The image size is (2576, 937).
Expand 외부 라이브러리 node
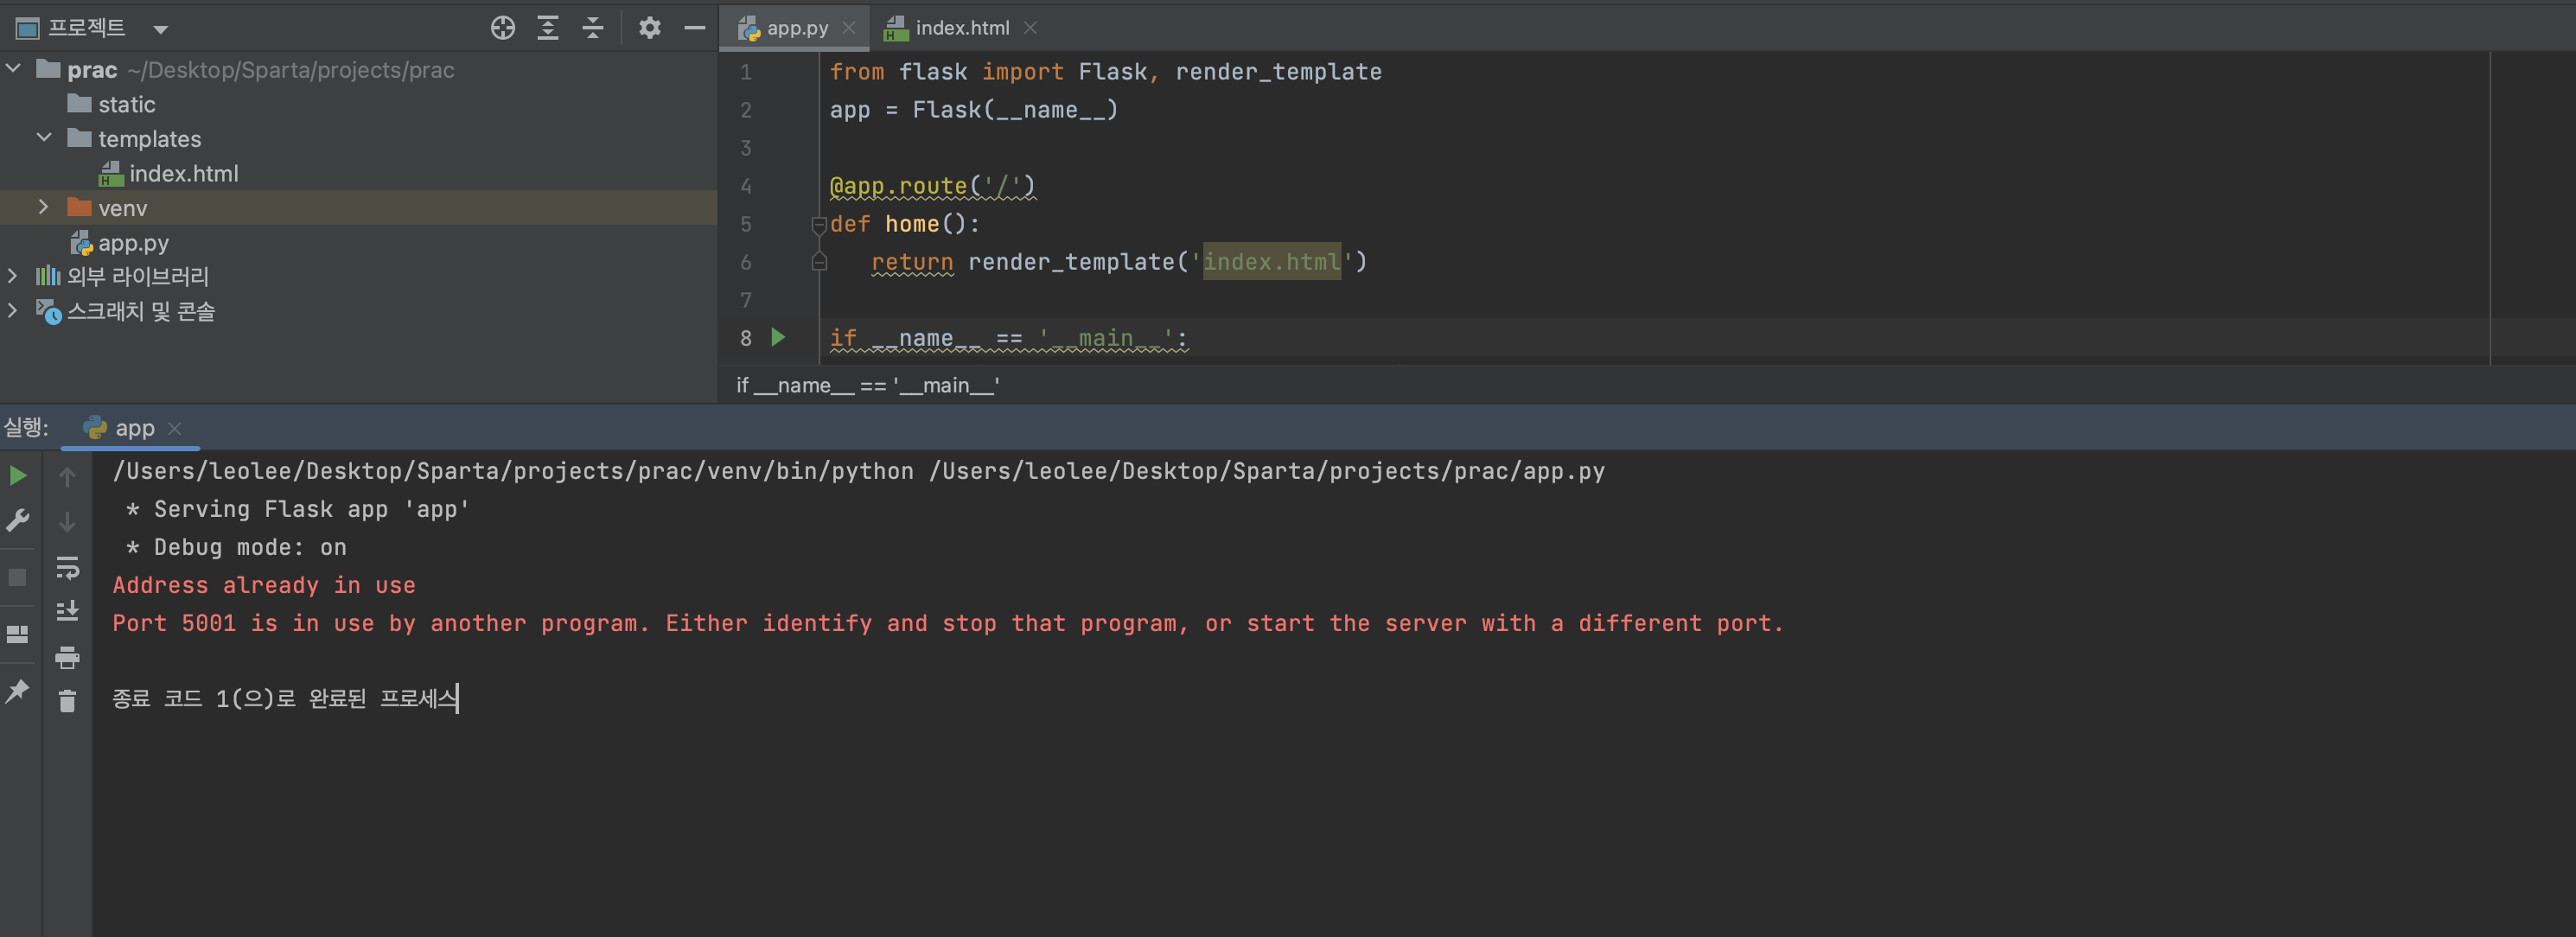click(x=13, y=276)
